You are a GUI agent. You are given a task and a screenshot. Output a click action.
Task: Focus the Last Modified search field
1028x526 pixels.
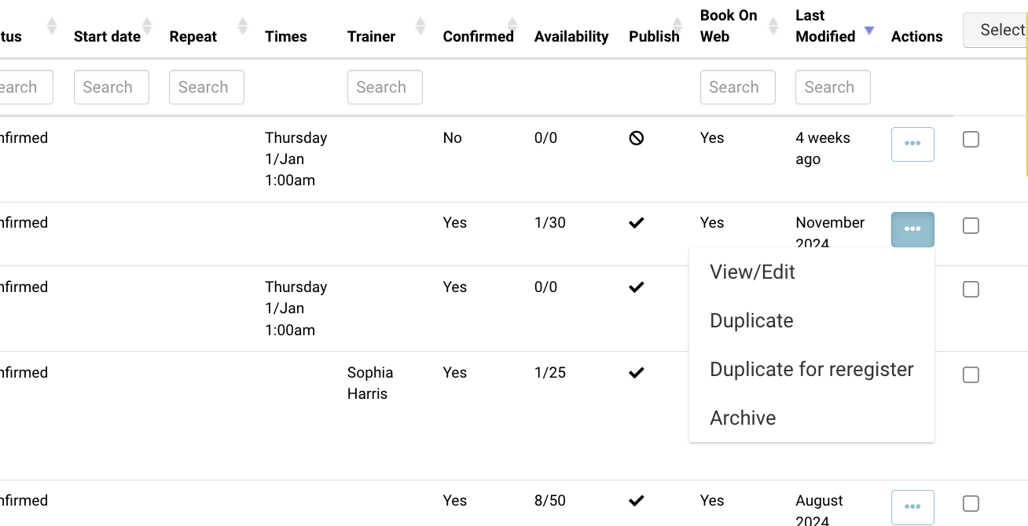pos(832,87)
